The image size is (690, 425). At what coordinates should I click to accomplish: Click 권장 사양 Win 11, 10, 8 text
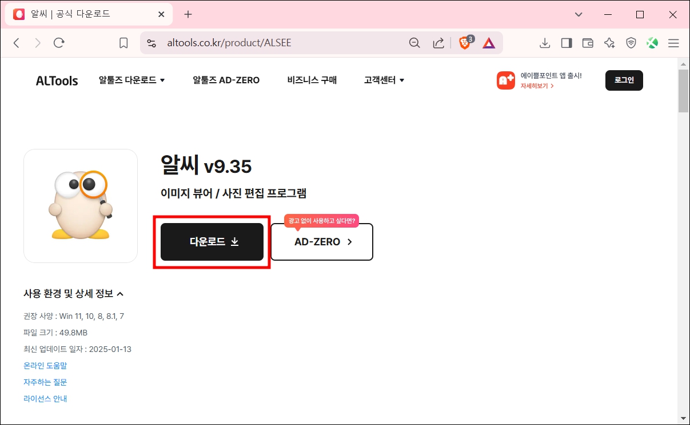point(74,316)
